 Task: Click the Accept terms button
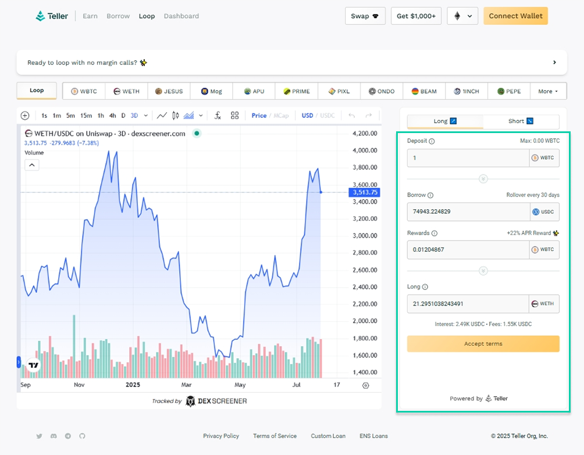(x=483, y=344)
